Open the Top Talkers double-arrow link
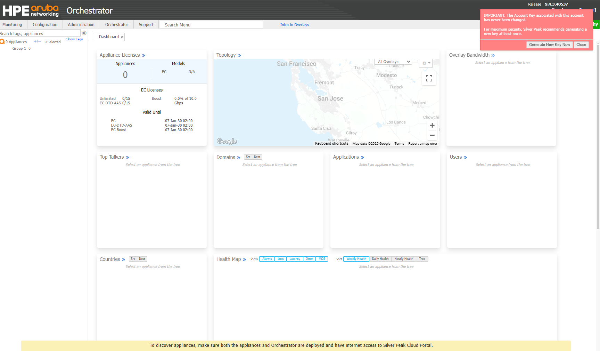 128,157
